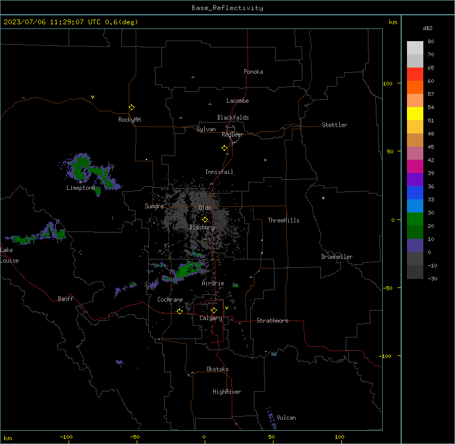
Task: Click the yellow 54 dBZ legend swatch
Action: [415, 113]
